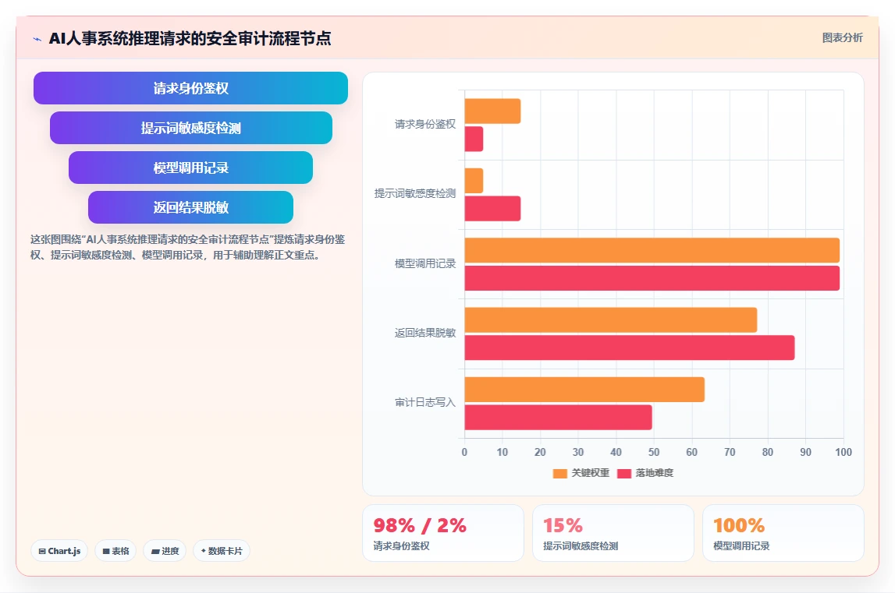The height and width of the screenshot is (593, 895).
Task: Click the 模型调用记录 axis label in chart
Action: coord(425,263)
